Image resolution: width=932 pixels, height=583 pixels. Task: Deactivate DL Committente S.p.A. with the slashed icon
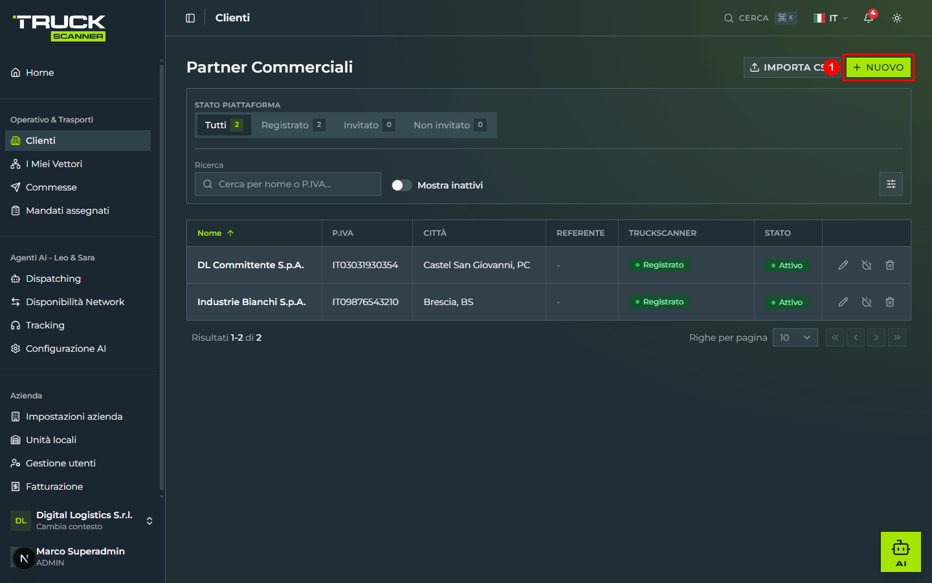[x=867, y=265]
